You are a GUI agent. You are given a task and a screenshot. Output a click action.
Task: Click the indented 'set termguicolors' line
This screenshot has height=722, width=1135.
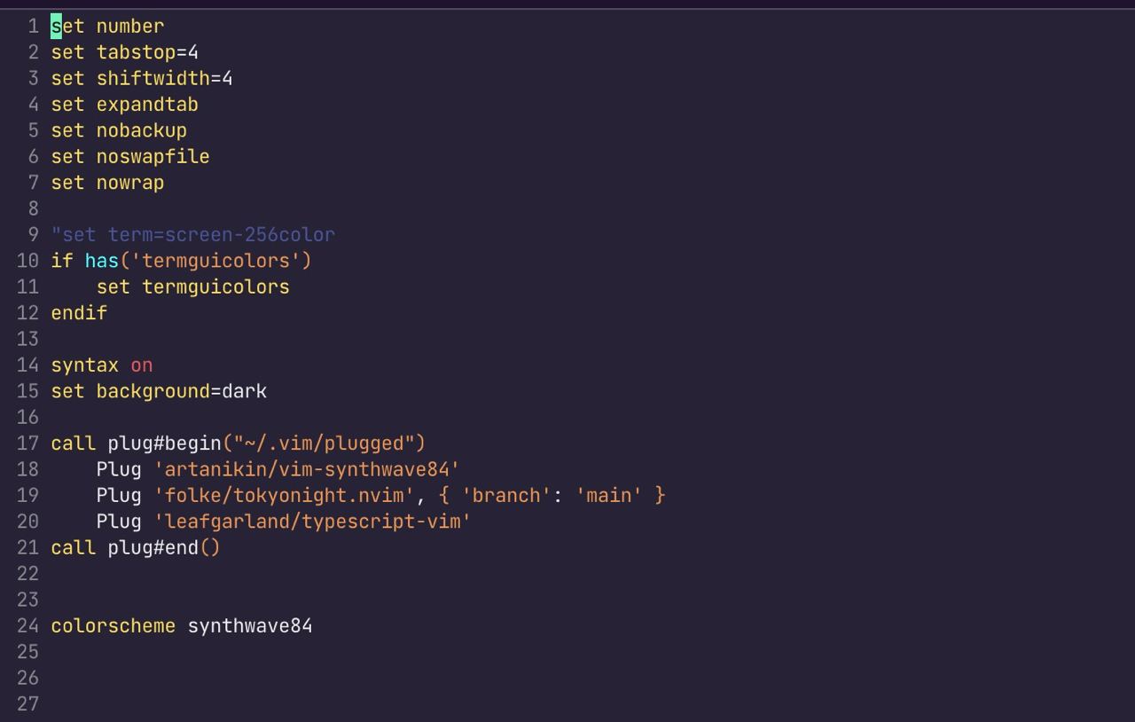tap(192, 286)
